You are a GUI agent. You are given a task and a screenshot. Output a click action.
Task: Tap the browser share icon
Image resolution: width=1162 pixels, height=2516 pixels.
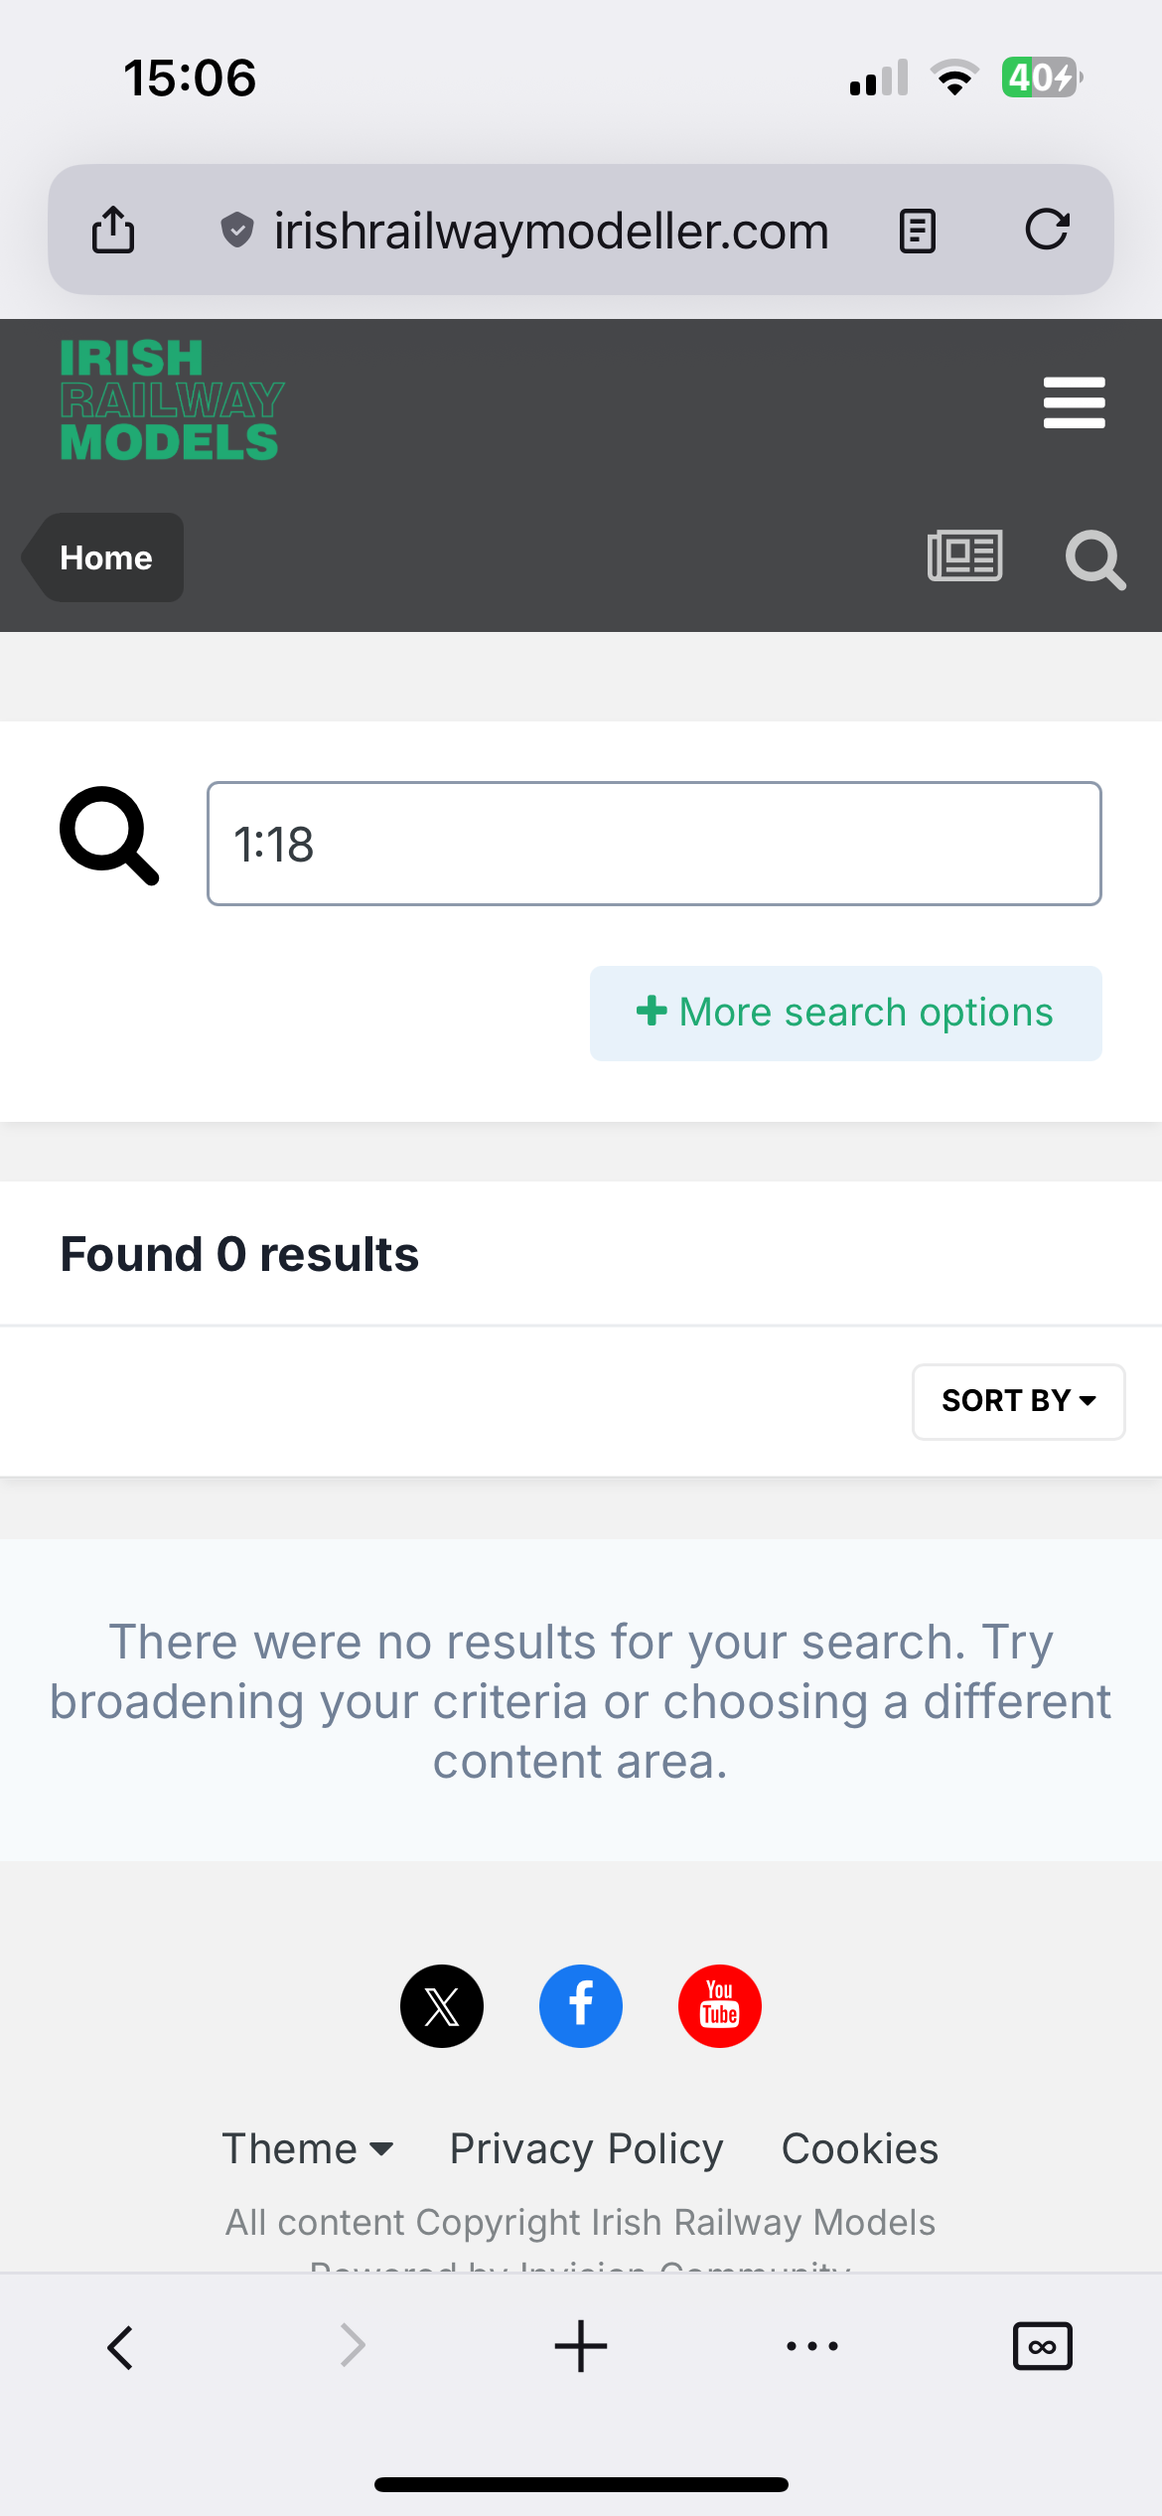point(113,231)
